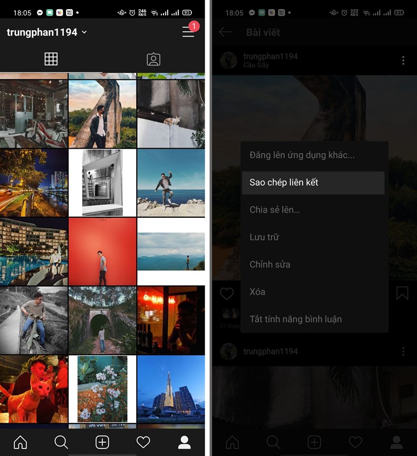Select 'Tắt tính năng bình luận' option
This screenshot has height=456, width=417.
(314, 319)
